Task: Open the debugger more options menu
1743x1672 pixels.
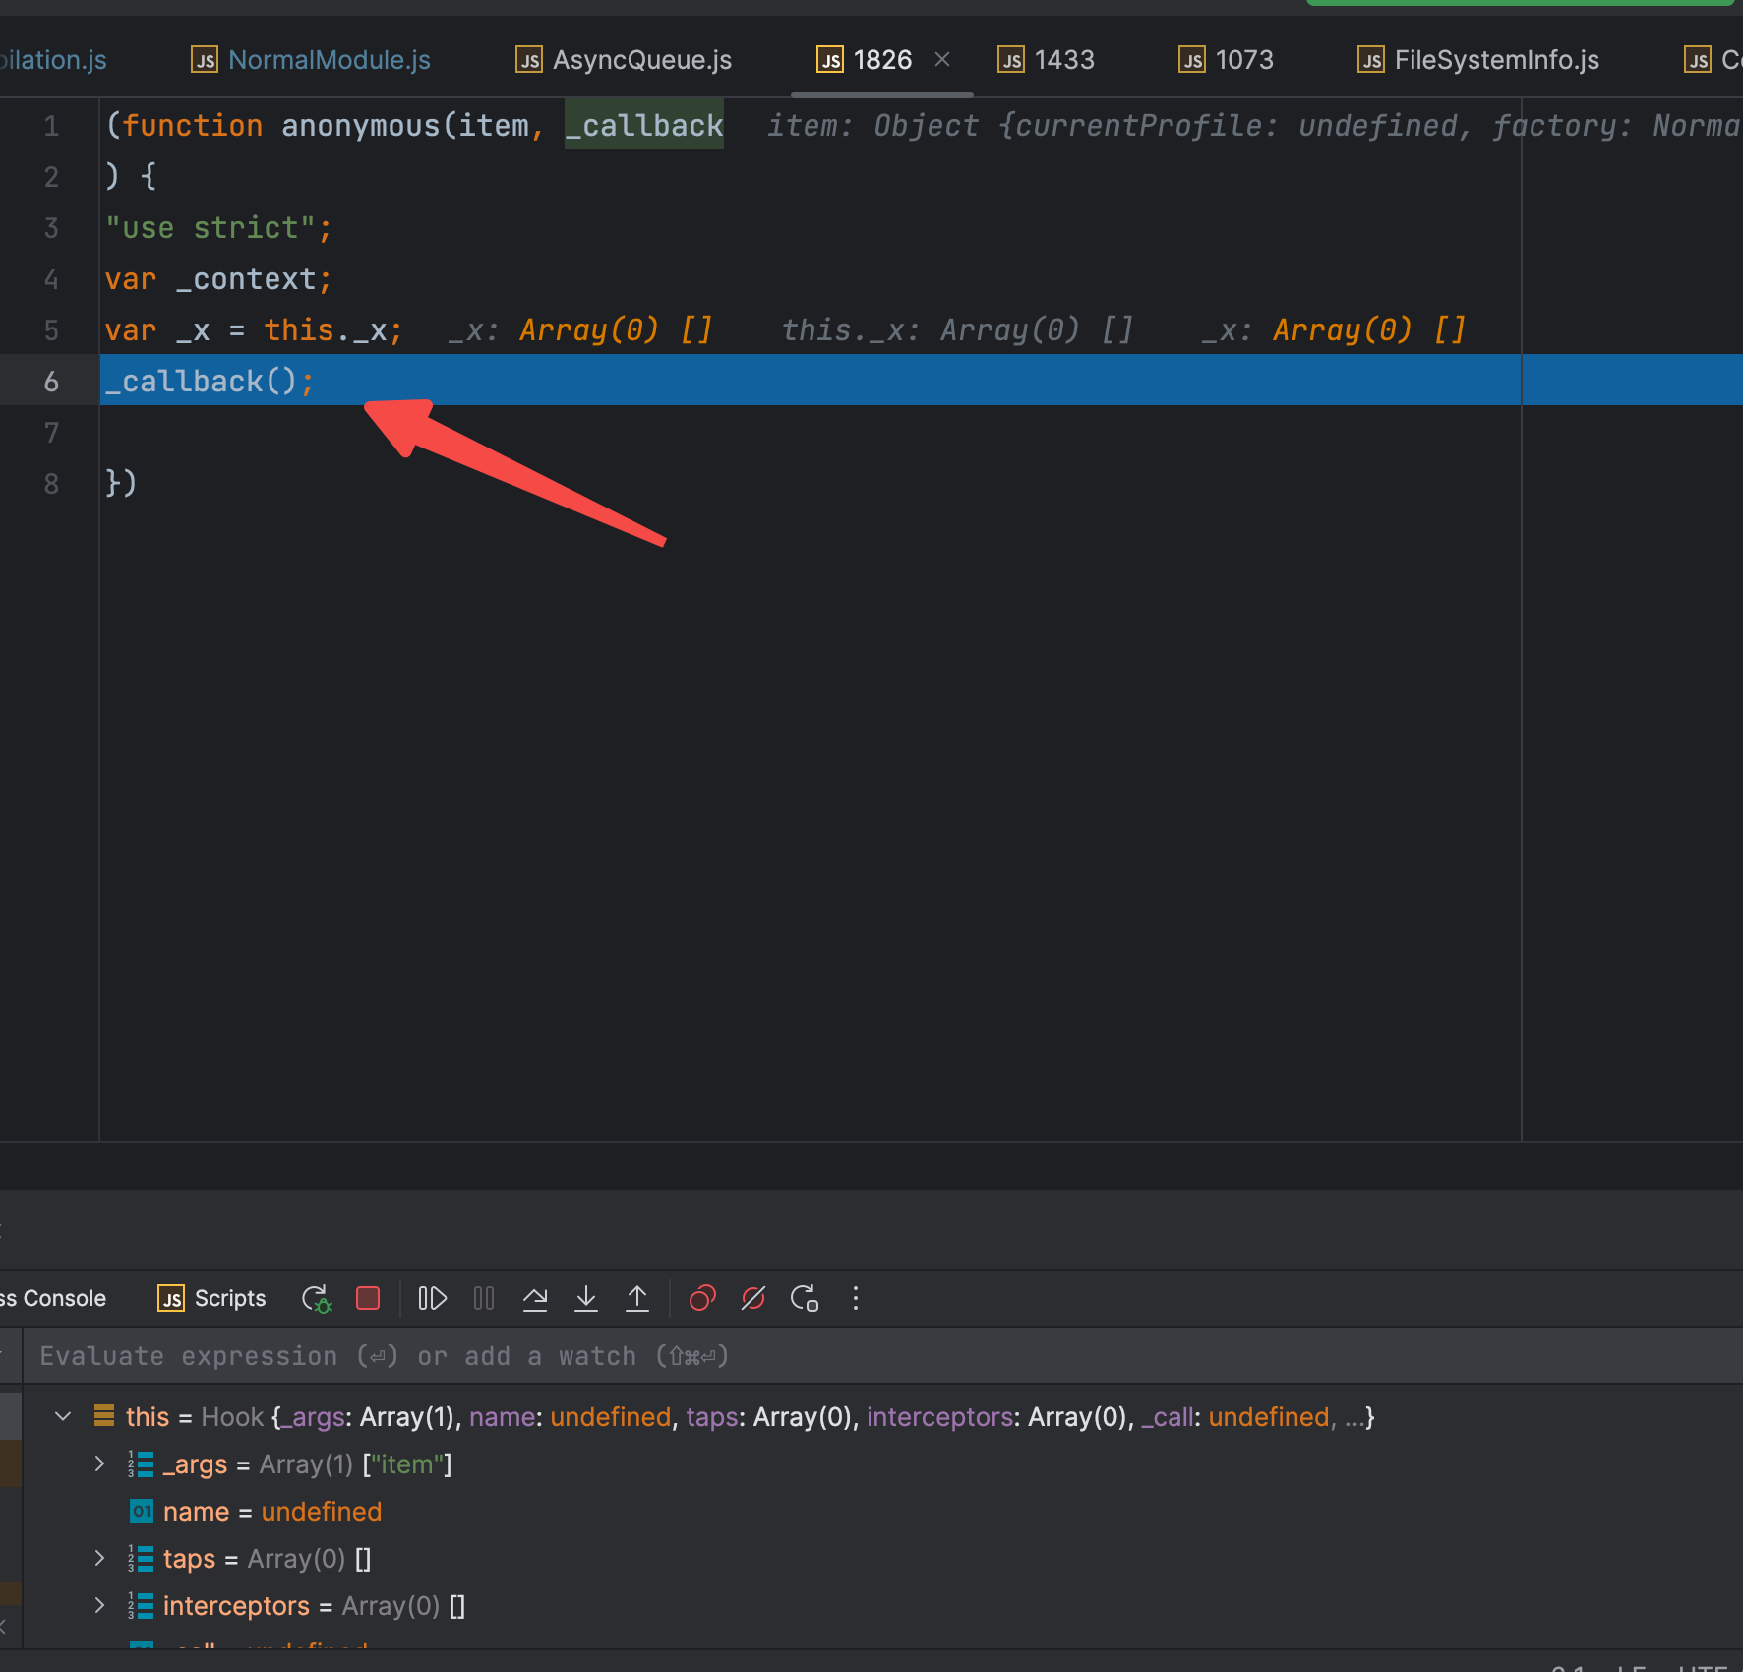Action: tap(856, 1299)
